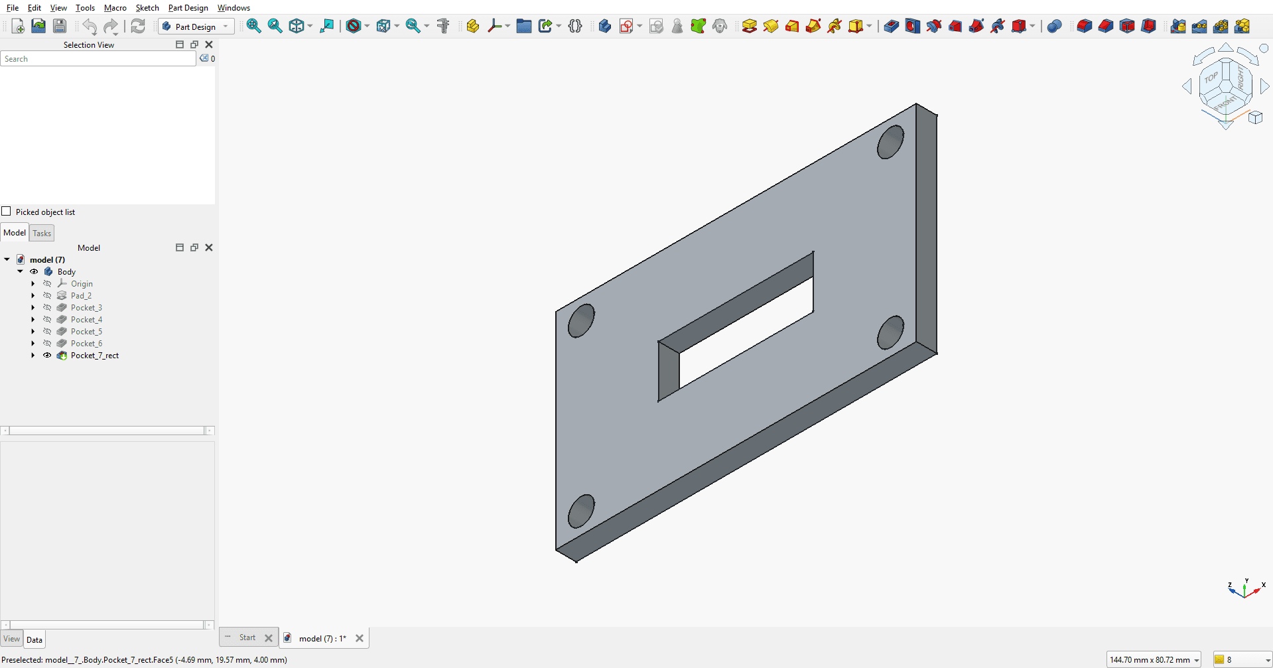Screen dimensions: 1273x668
Task: Switch to the Tasks tab
Action: 42,234
